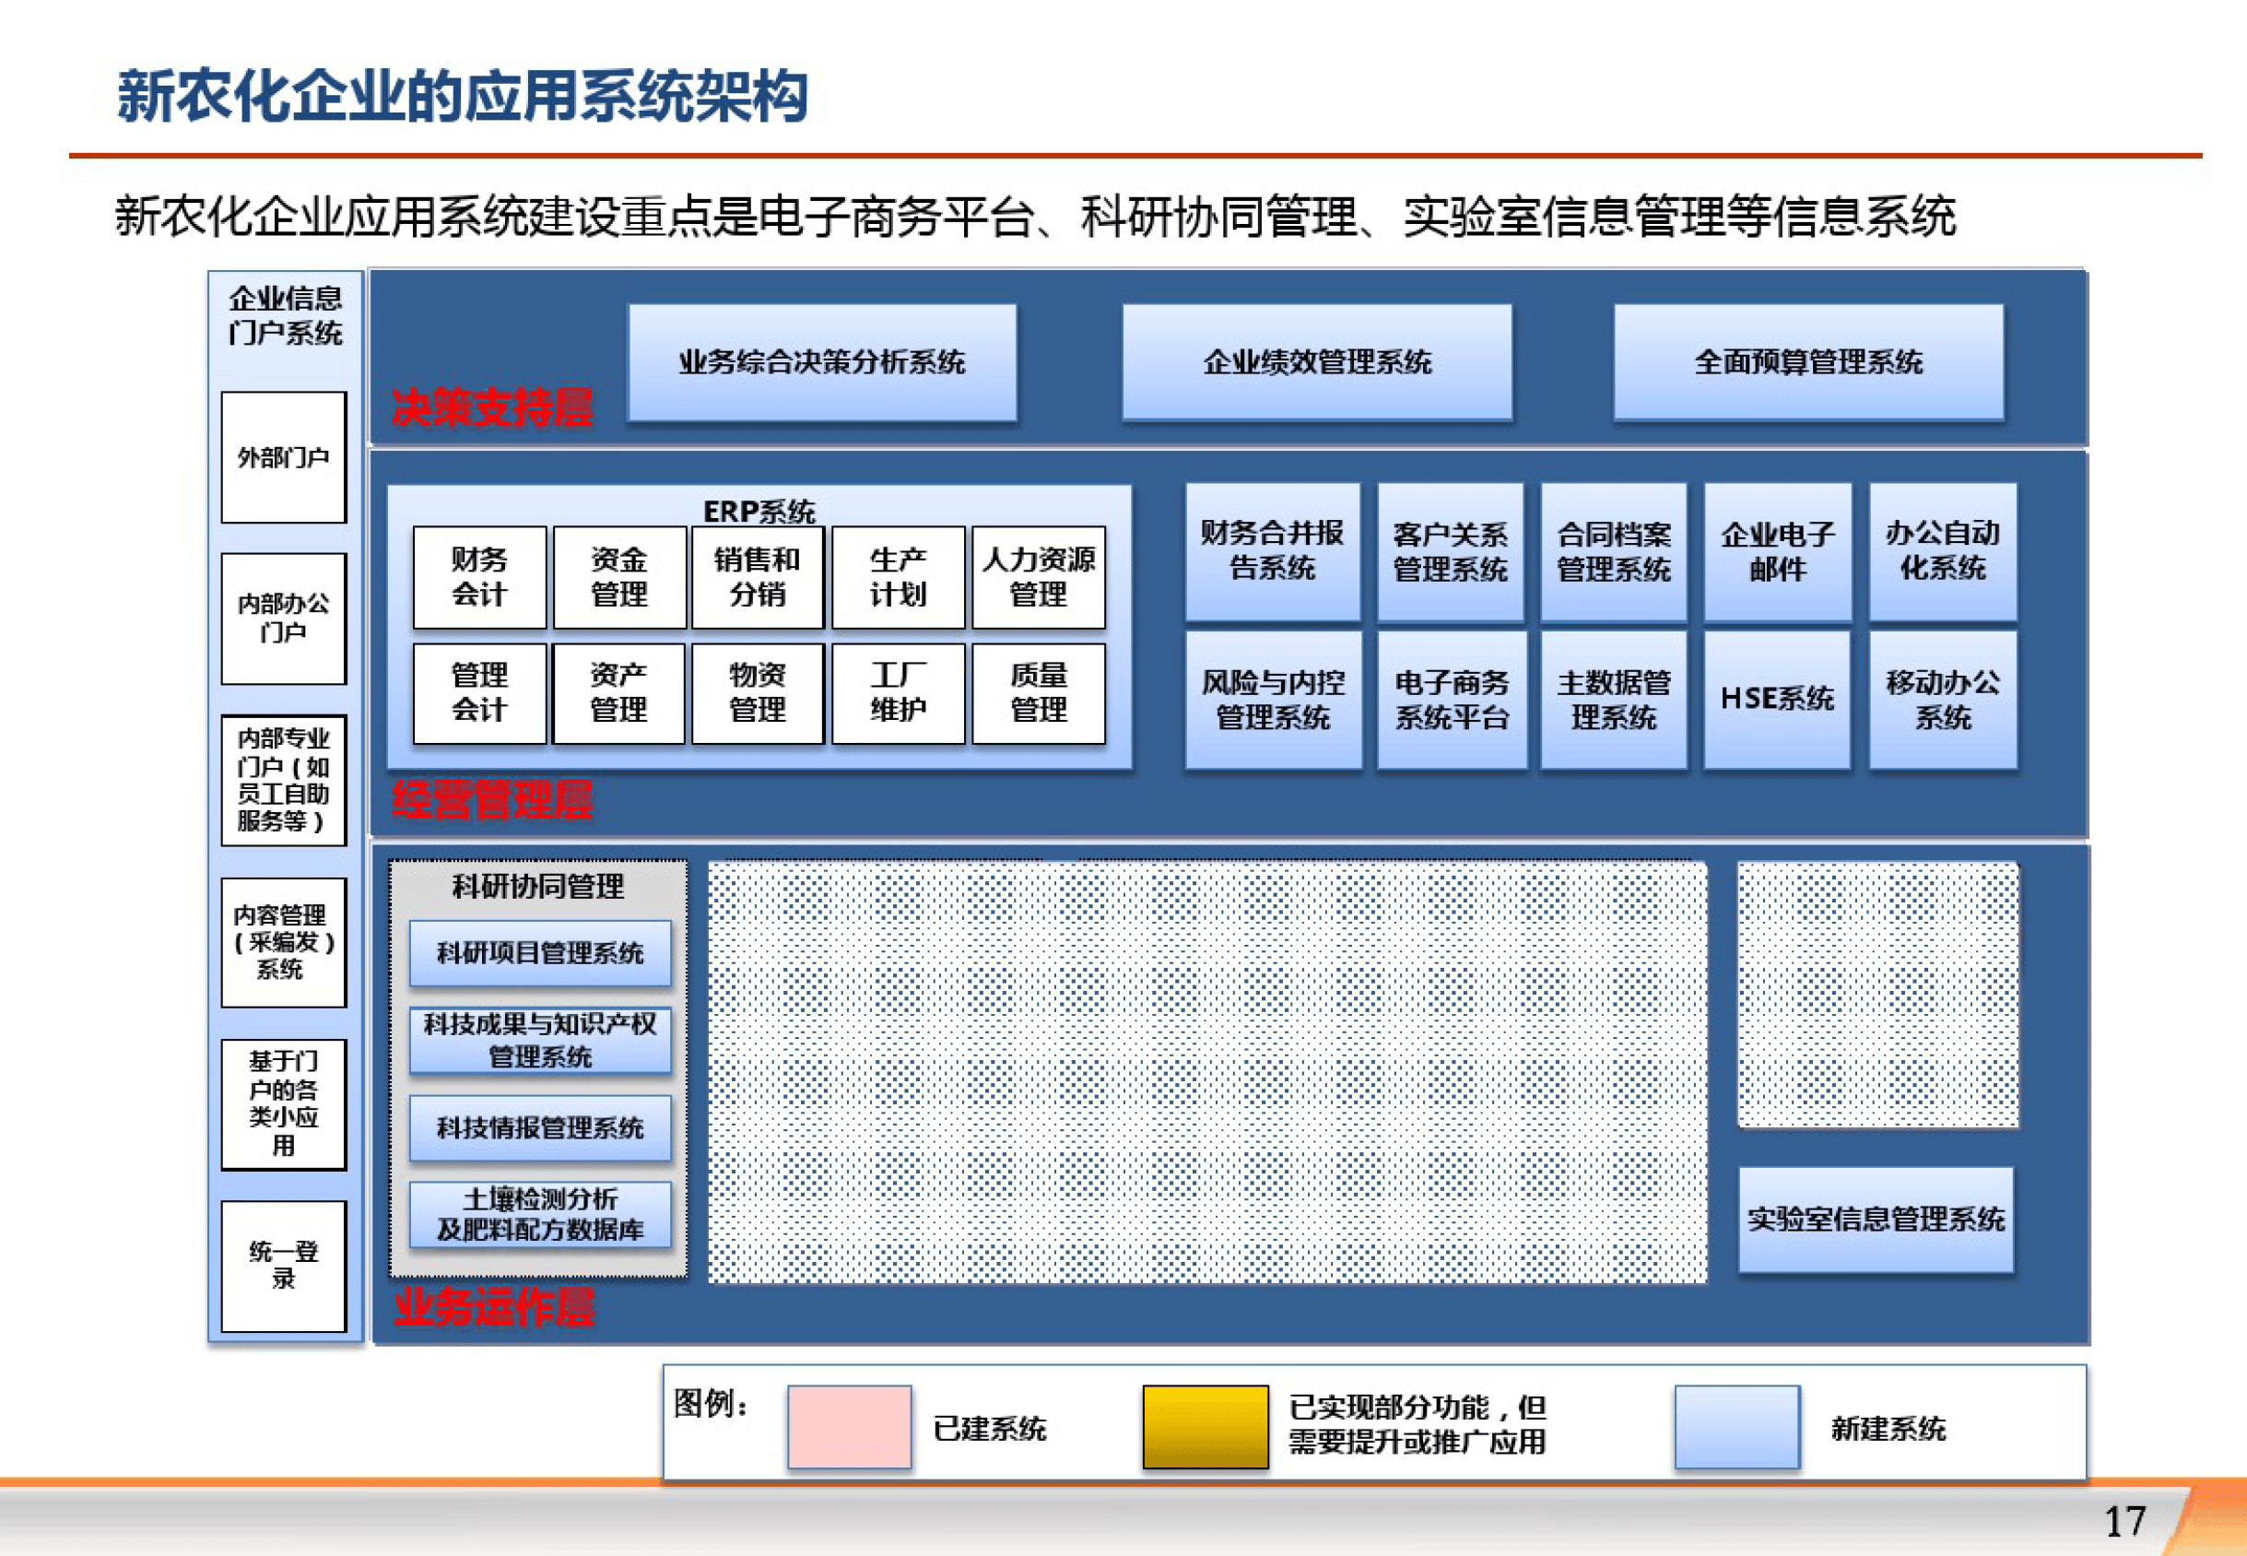2247x1556 pixels.
Task: Click the red 业务运作层 label
Action: coord(495,1307)
